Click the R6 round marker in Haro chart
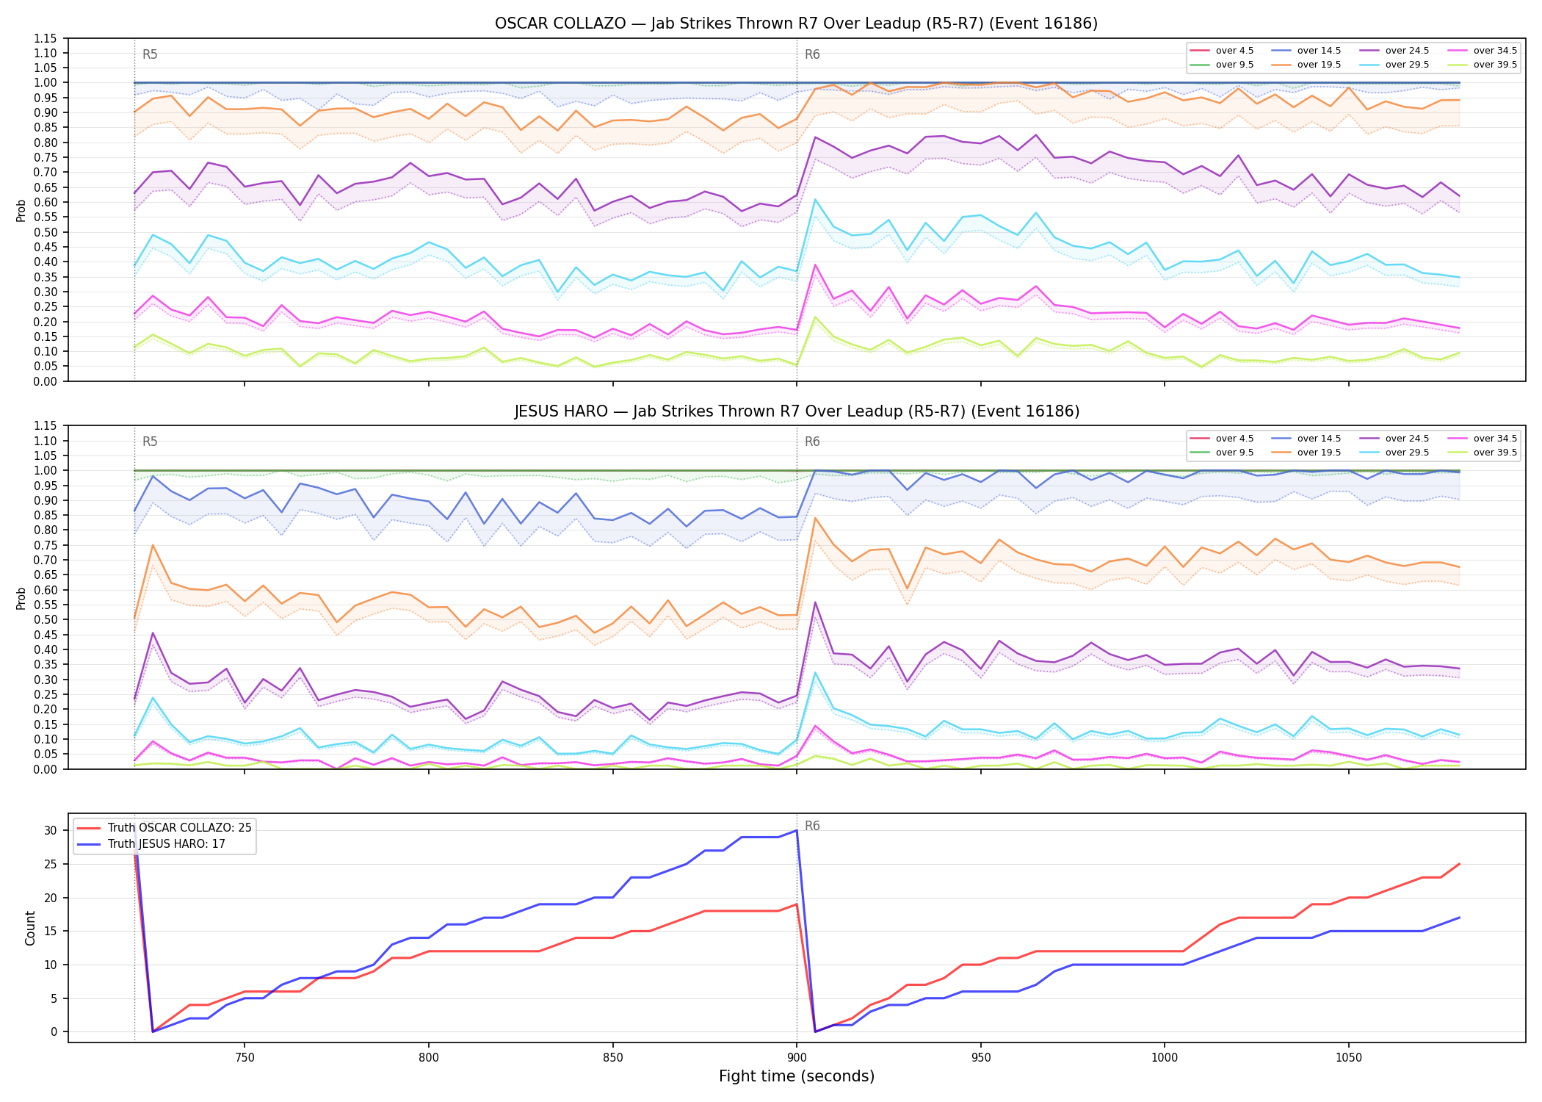The height and width of the screenshot is (1102, 1542). point(812,442)
